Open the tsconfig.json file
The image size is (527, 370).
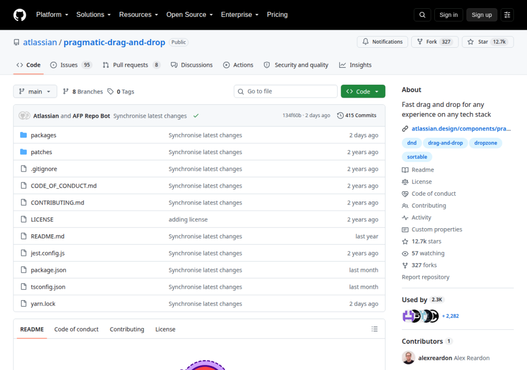point(48,287)
